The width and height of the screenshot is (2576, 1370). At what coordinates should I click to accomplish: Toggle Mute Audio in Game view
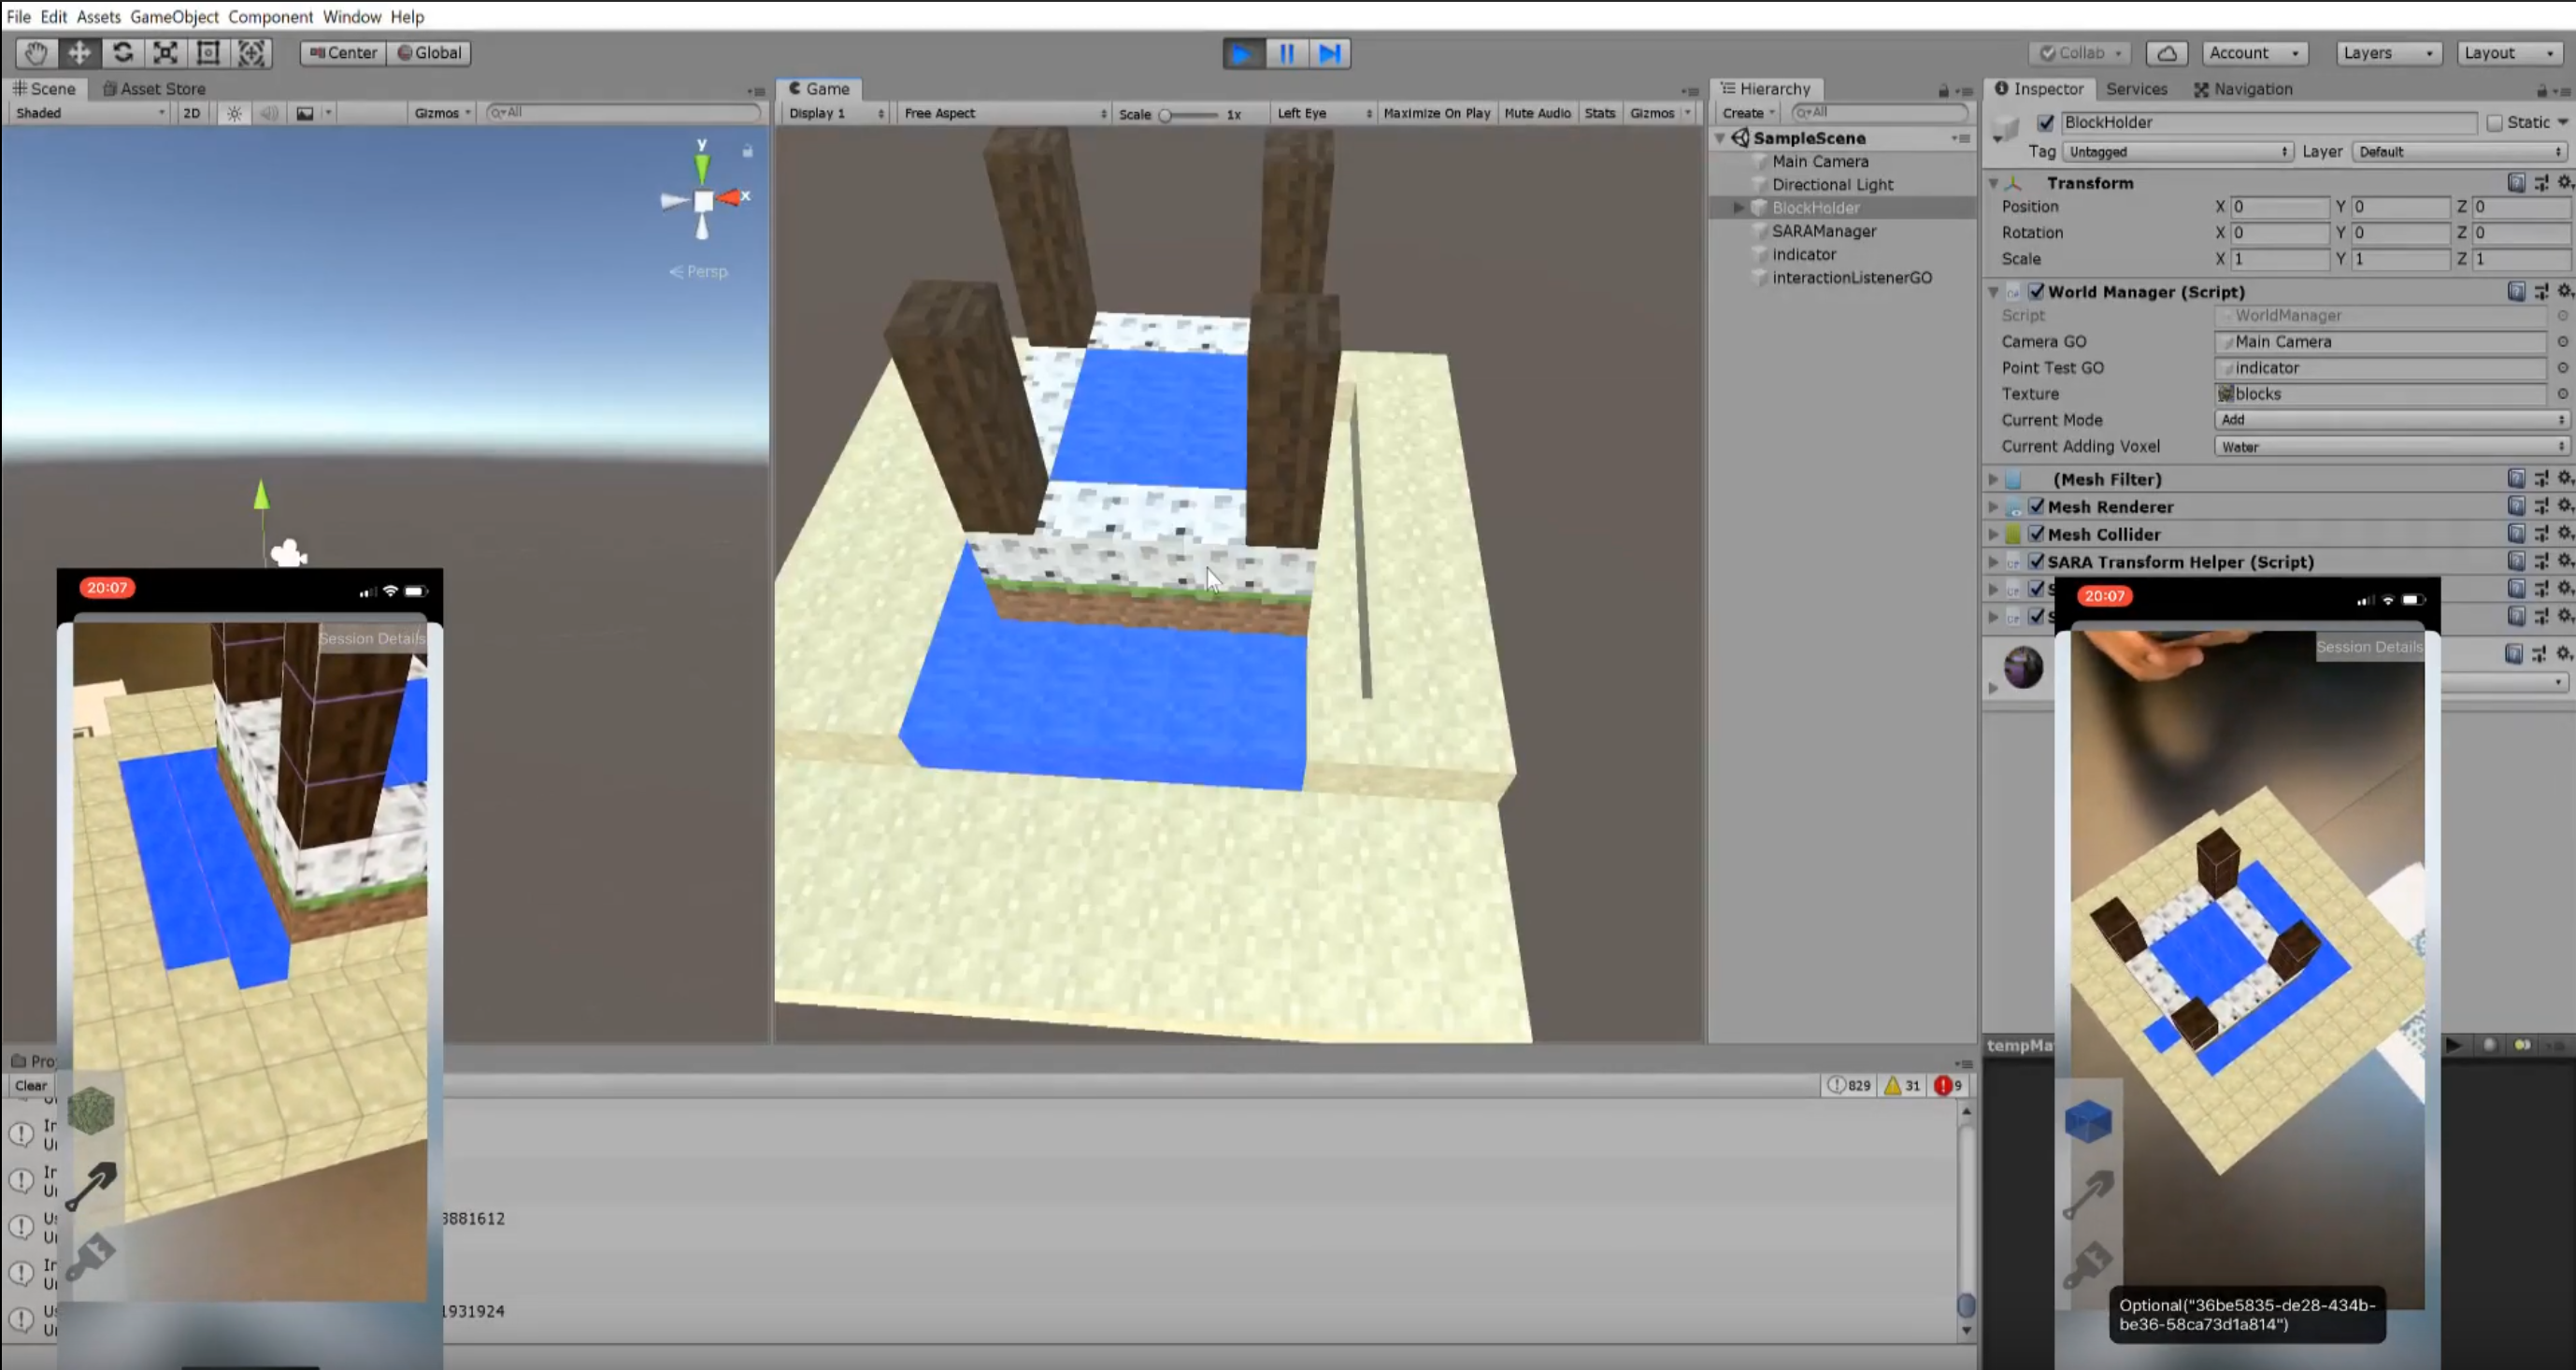(1537, 113)
